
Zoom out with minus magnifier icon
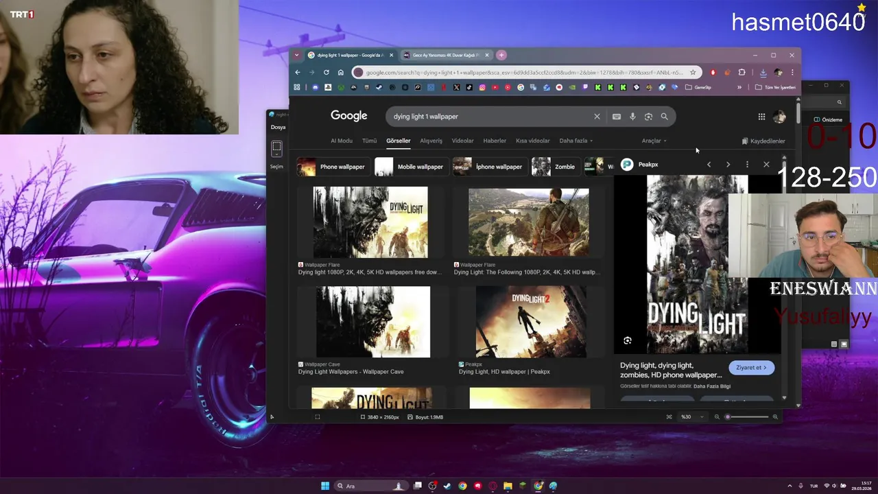point(717,417)
